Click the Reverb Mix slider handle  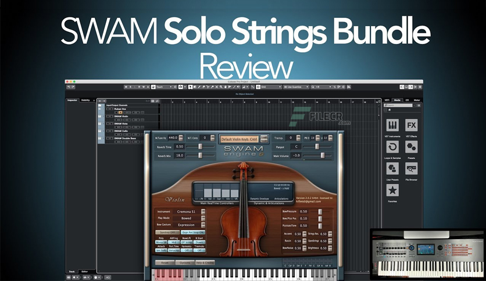(x=200, y=156)
